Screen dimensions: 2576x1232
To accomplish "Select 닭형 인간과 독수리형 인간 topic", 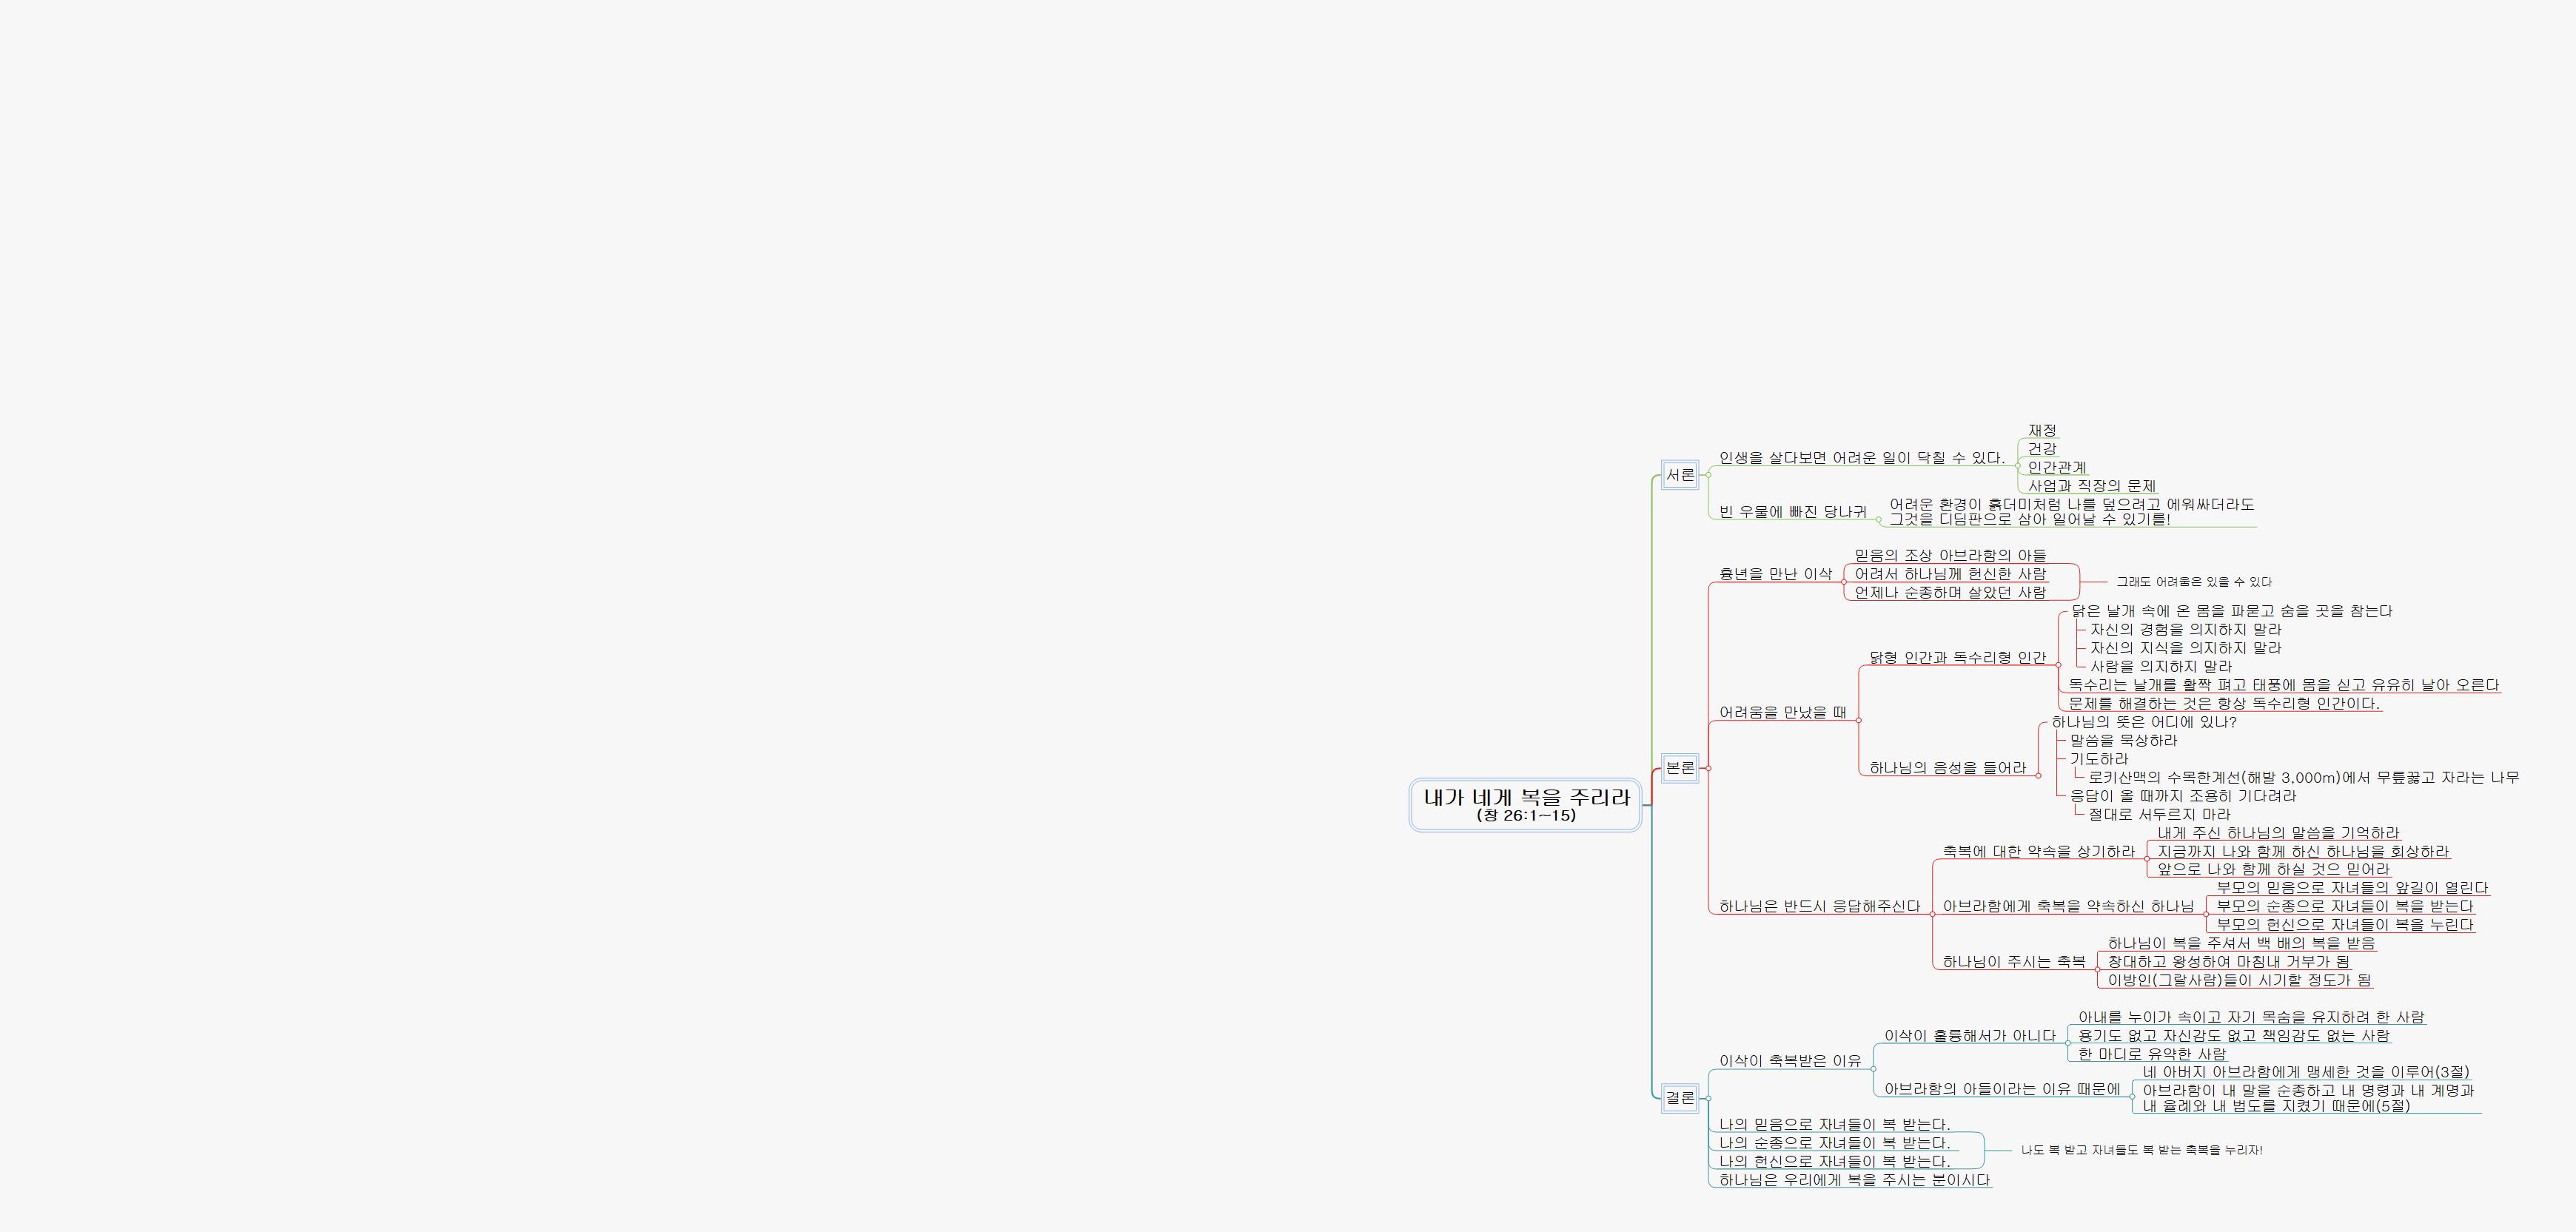I will pos(1957,658).
